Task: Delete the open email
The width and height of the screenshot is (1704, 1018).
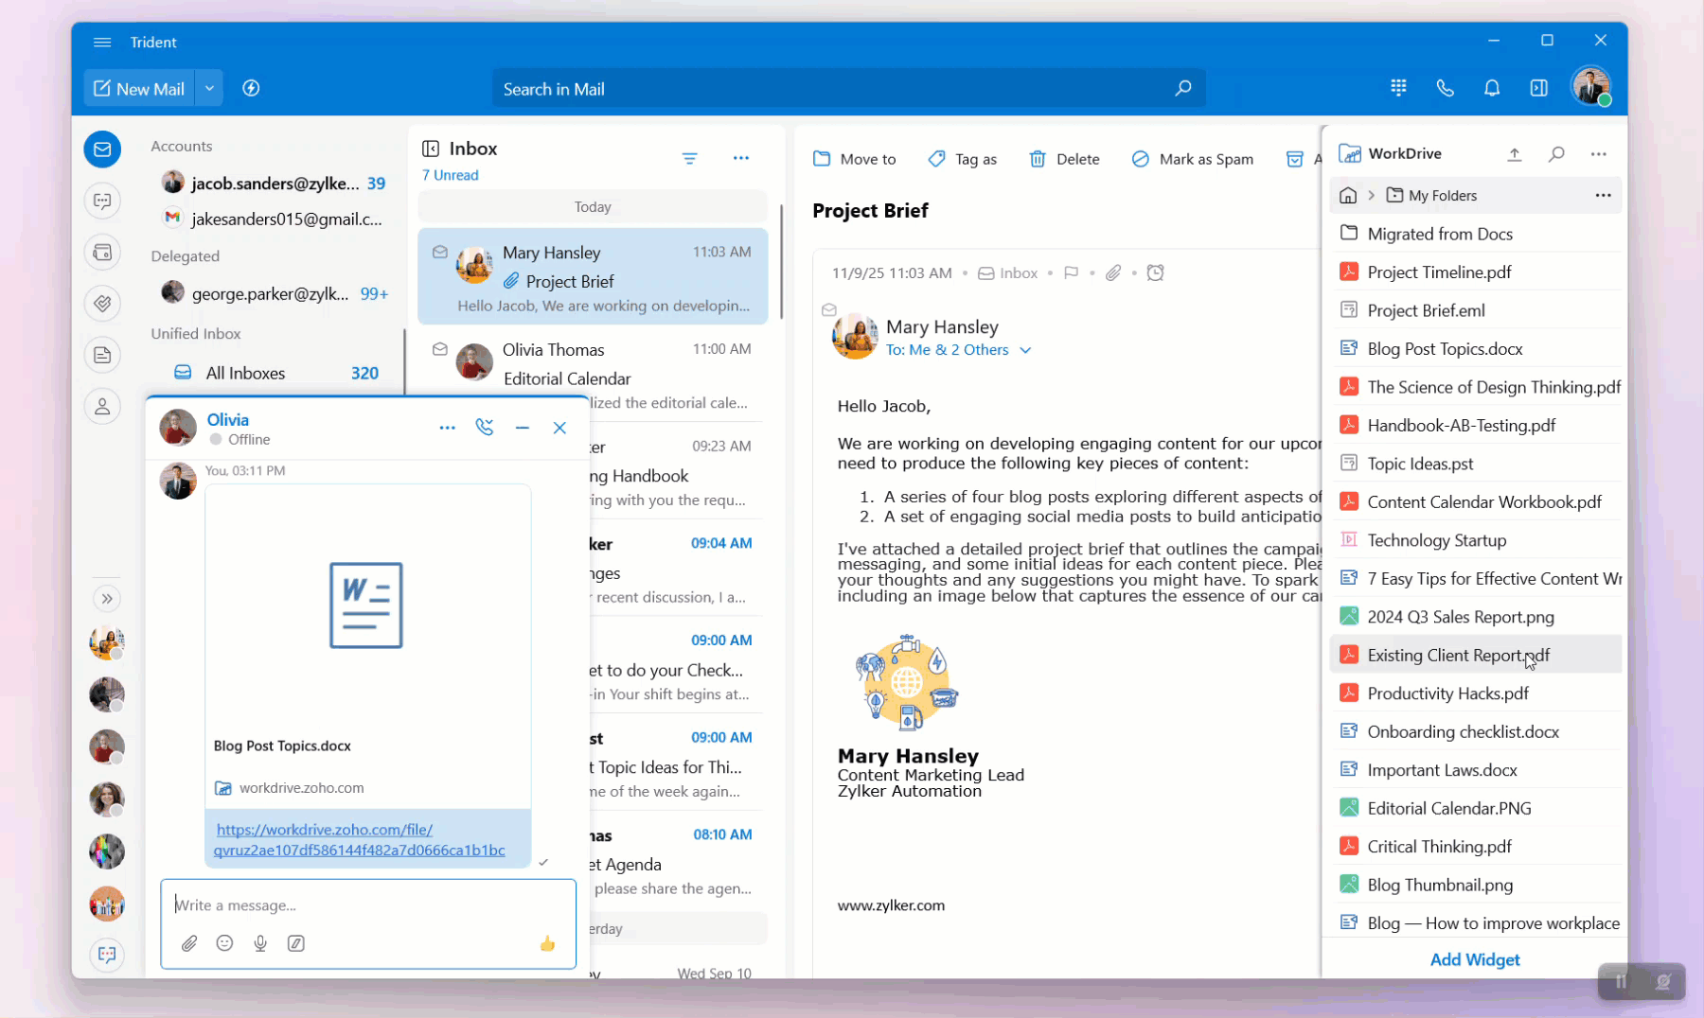Action: pyautogui.click(x=1065, y=159)
